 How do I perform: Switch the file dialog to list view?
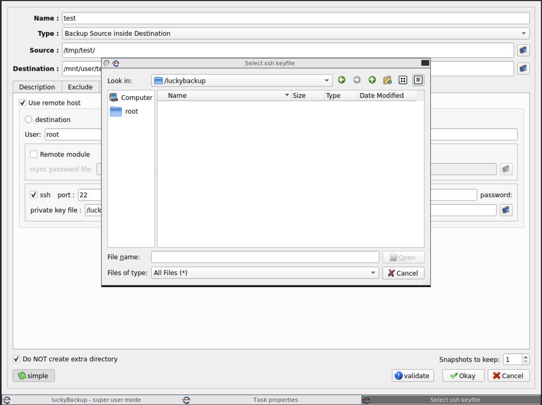pos(403,80)
